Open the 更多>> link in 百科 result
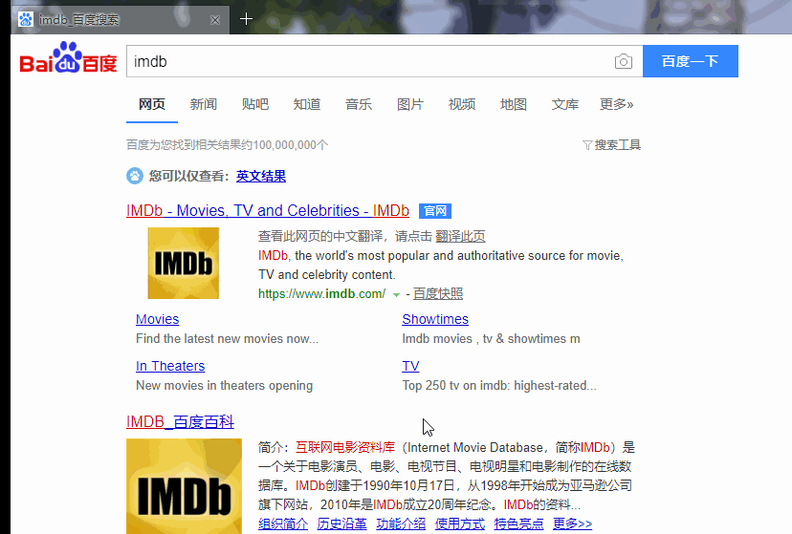The height and width of the screenshot is (534, 792). [x=572, y=523]
